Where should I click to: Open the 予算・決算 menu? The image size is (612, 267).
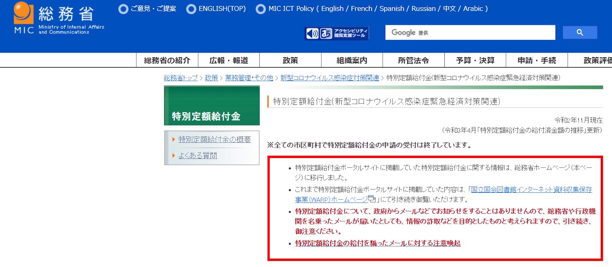(x=475, y=60)
